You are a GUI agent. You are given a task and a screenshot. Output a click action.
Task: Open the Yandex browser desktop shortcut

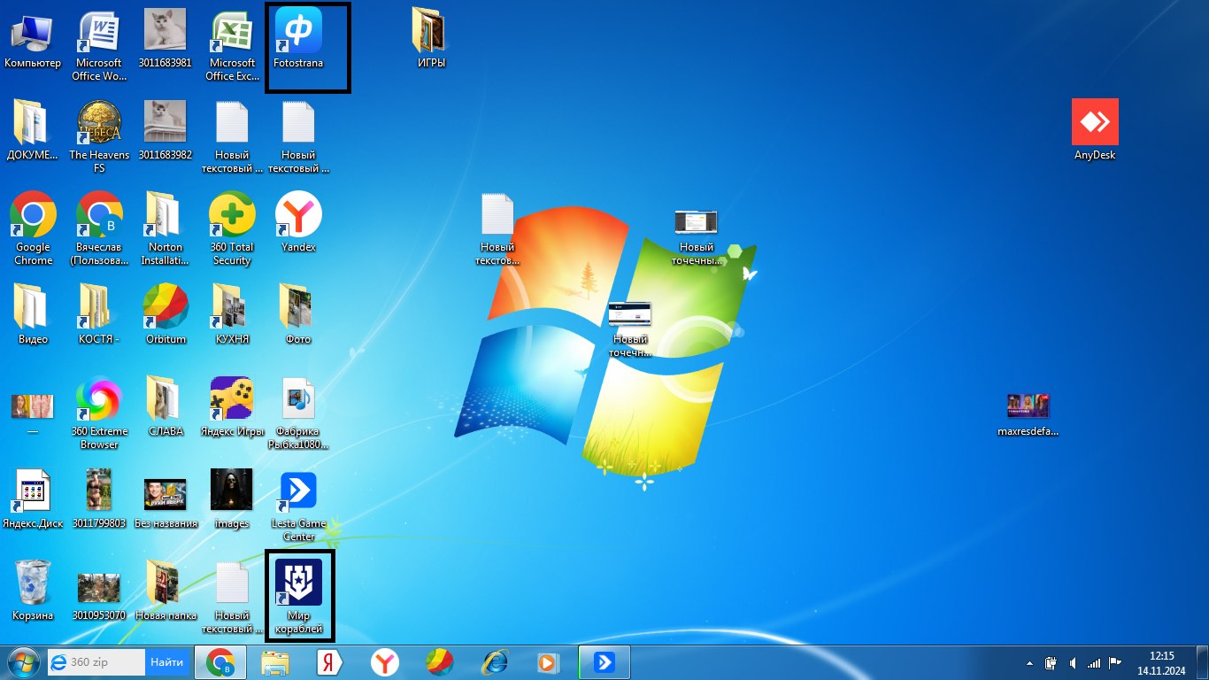coord(298,222)
